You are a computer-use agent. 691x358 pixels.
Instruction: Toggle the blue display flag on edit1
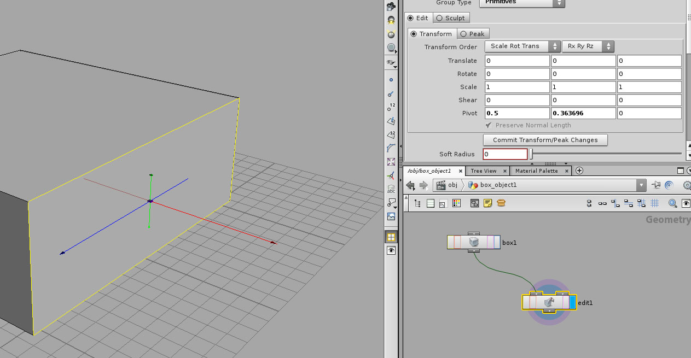573,302
